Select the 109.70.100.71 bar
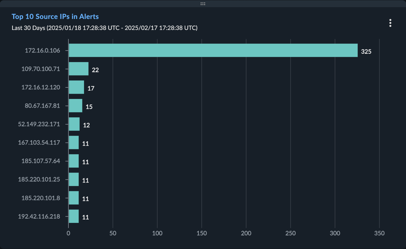406x249 pixels. click(79, 69)
